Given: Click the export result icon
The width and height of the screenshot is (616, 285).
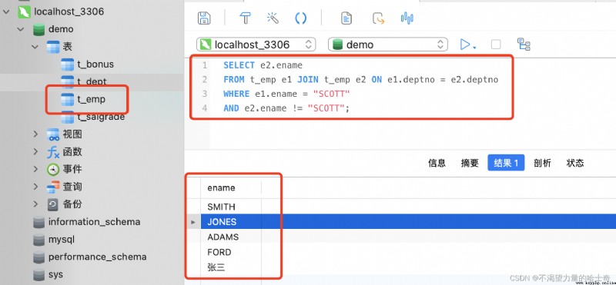Looking at the screenshot, I should (x=378, y=18).
